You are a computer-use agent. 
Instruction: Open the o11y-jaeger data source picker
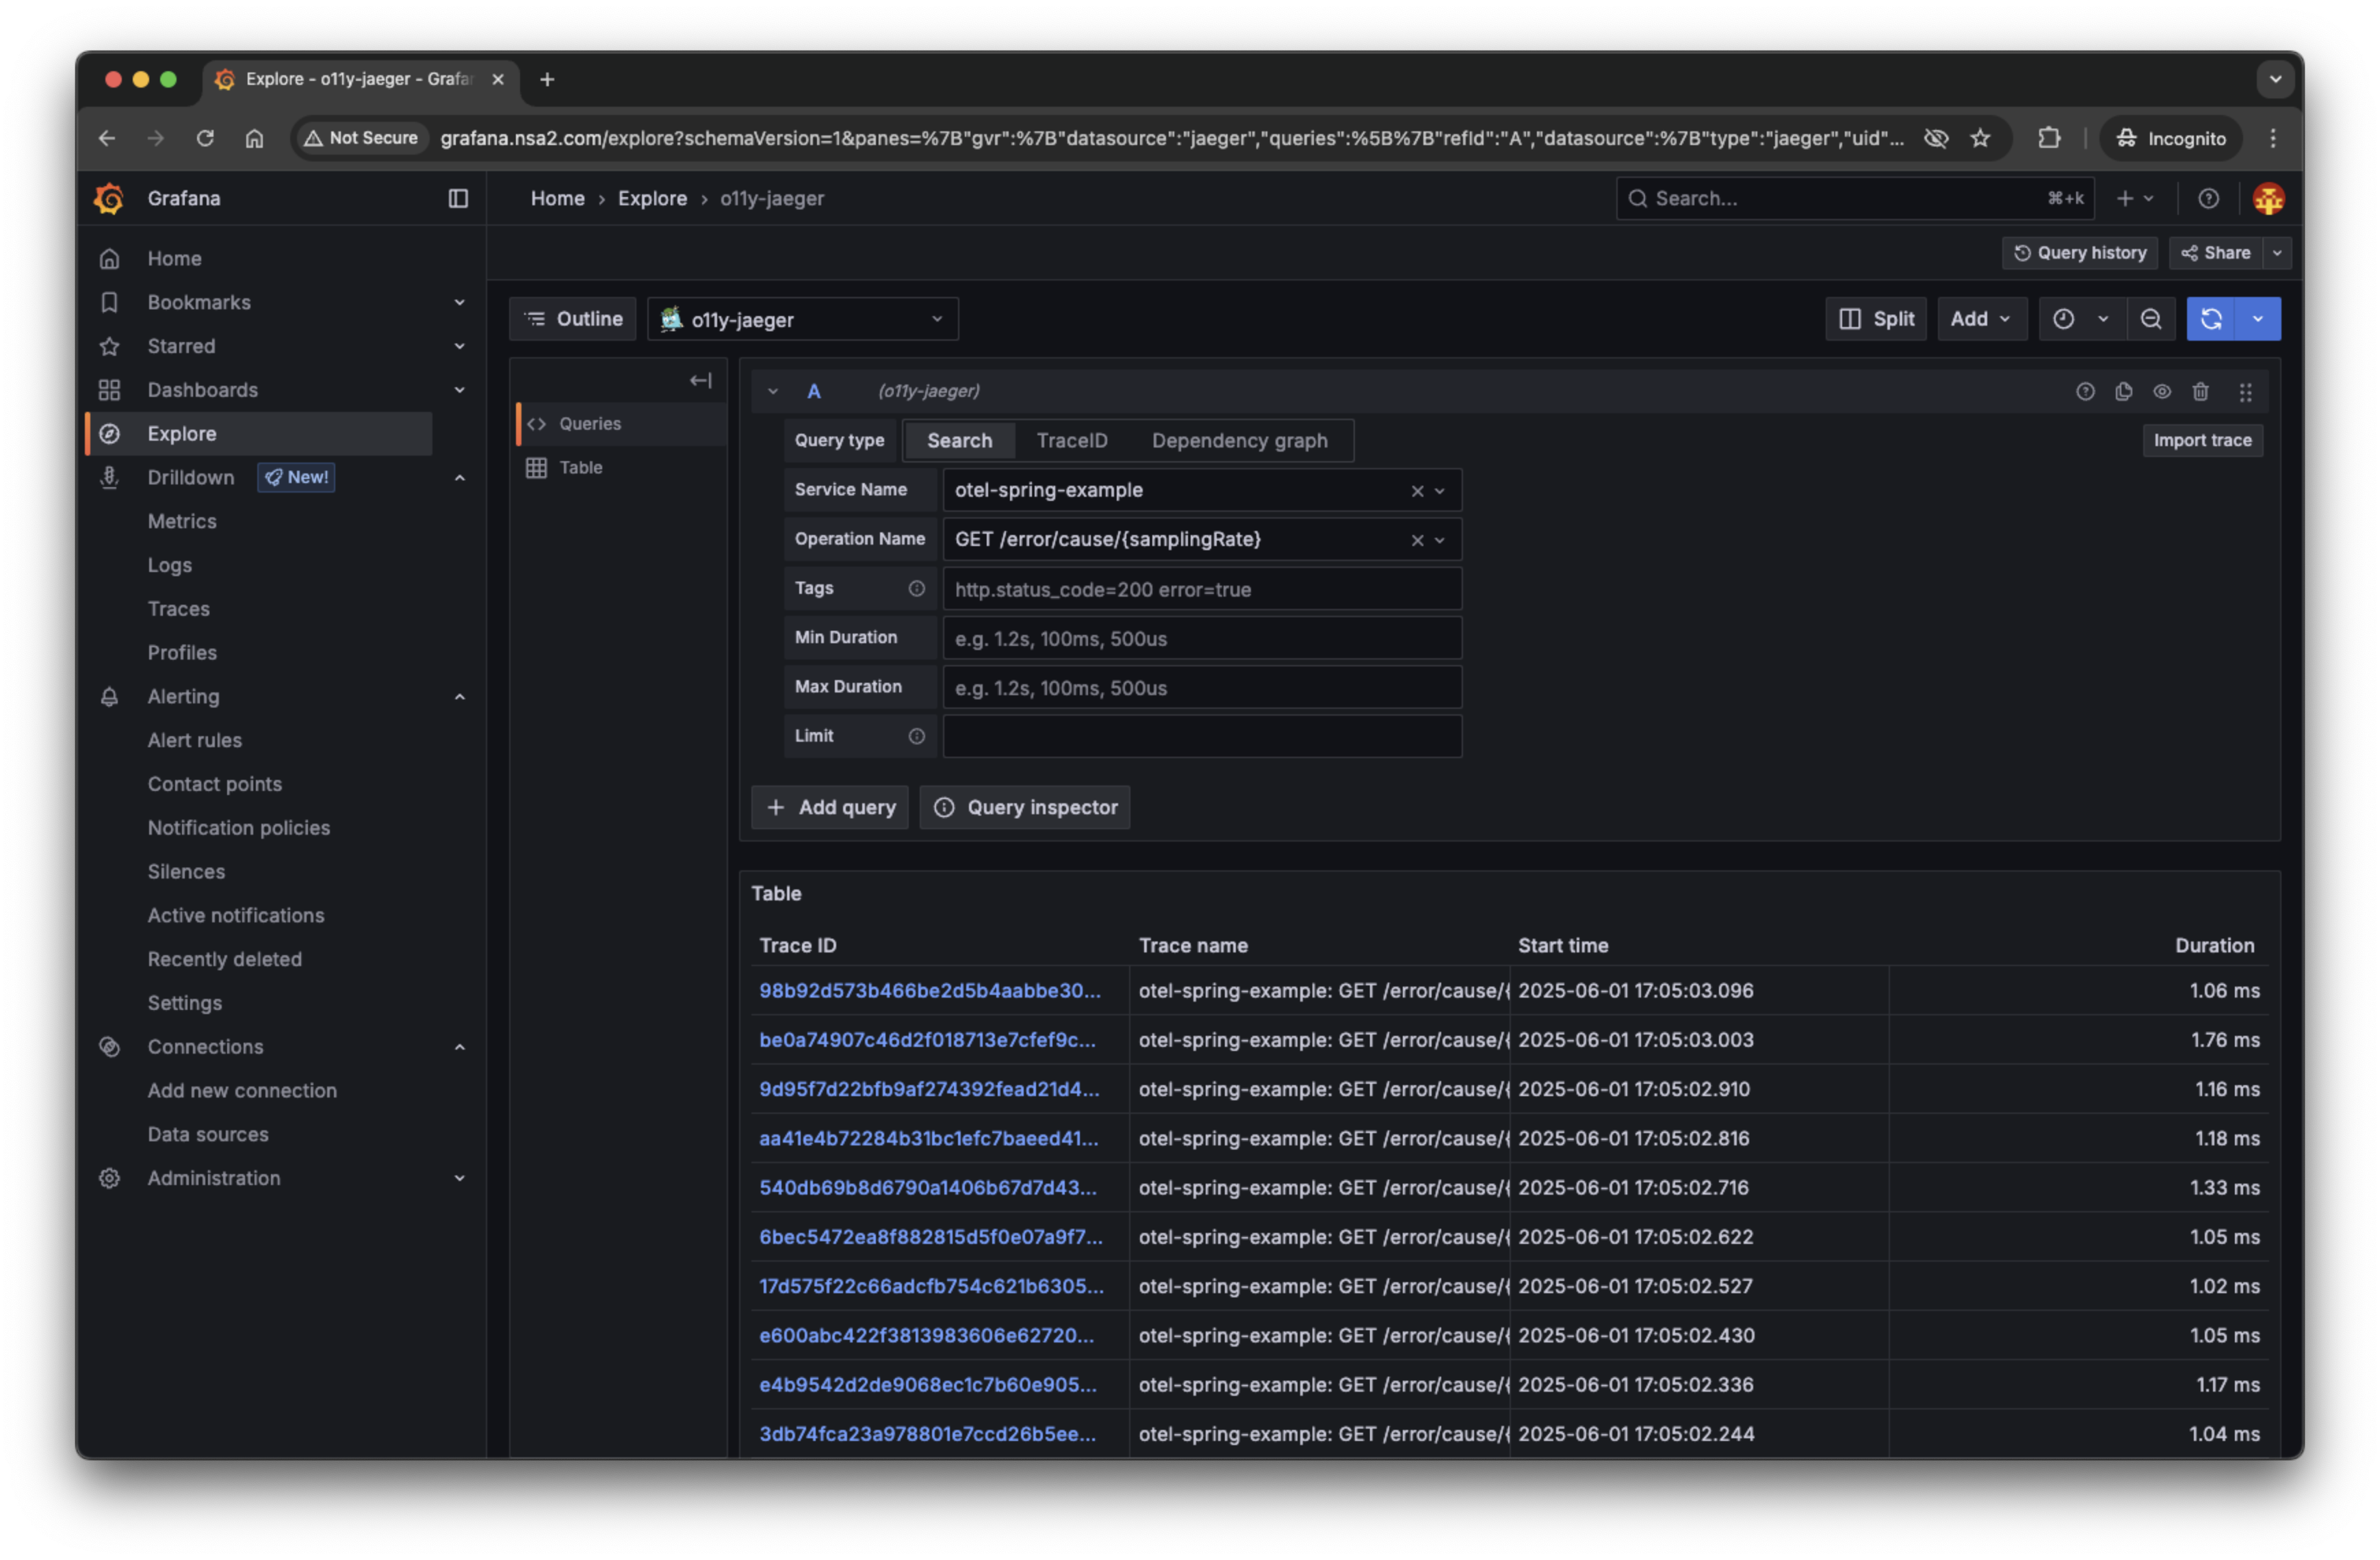802,319
